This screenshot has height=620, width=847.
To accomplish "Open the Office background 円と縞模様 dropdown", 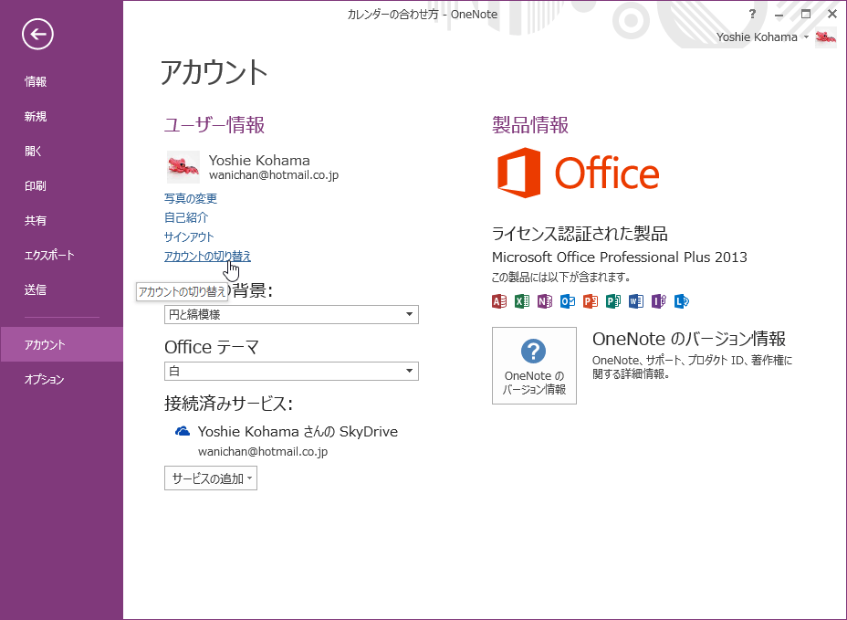I will (292, 314).
